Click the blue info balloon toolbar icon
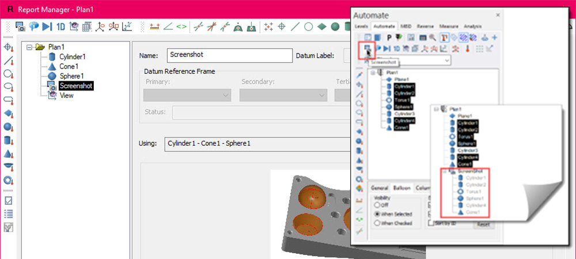Viewport: 576px width, 259px height. click(x=34, y=26)
